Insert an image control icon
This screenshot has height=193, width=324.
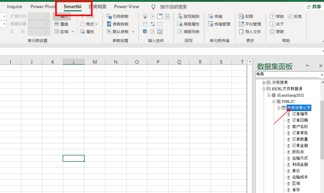[x=153, y=24]
